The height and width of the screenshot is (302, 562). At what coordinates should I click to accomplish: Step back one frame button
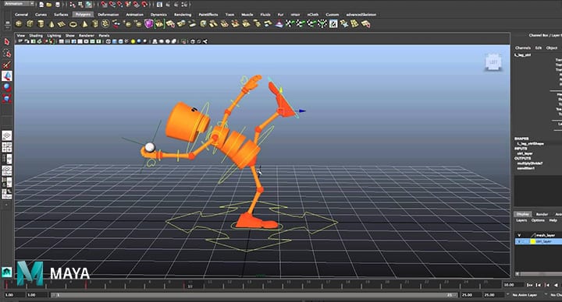pos(539,285)
